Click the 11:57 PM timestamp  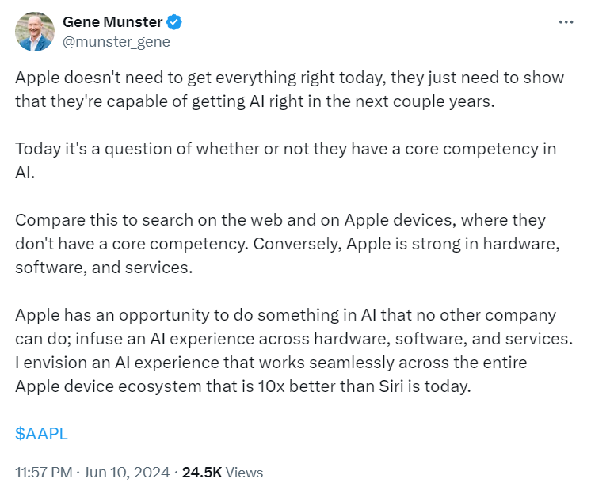(44, 473)
